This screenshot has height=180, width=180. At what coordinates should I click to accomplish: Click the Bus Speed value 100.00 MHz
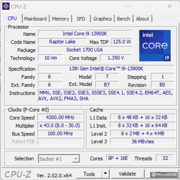pyautogui.click(x=60, y=134)
